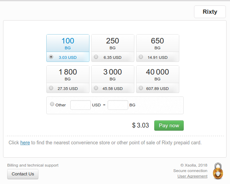The image size is (230, 184).
Task: Select the 45.58 USD radio button
Action: coord(96,88)
